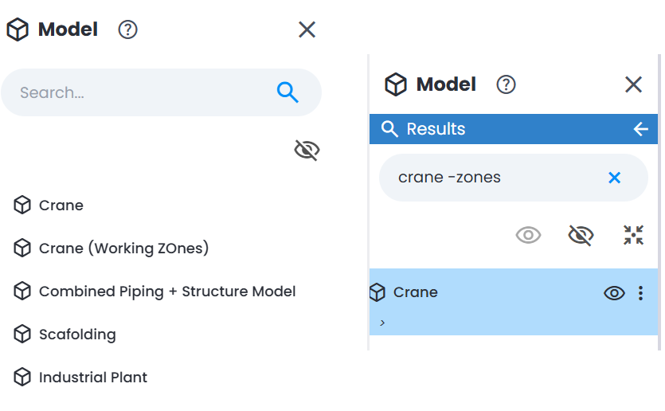Viewport: 665px width, 411px height.
Task: Close the left Model panel
Action: pos(307,29)
